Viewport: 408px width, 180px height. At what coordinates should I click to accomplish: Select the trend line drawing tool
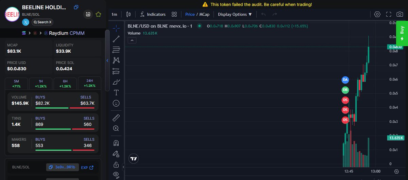pyautogui.click(x=116, y=39)
